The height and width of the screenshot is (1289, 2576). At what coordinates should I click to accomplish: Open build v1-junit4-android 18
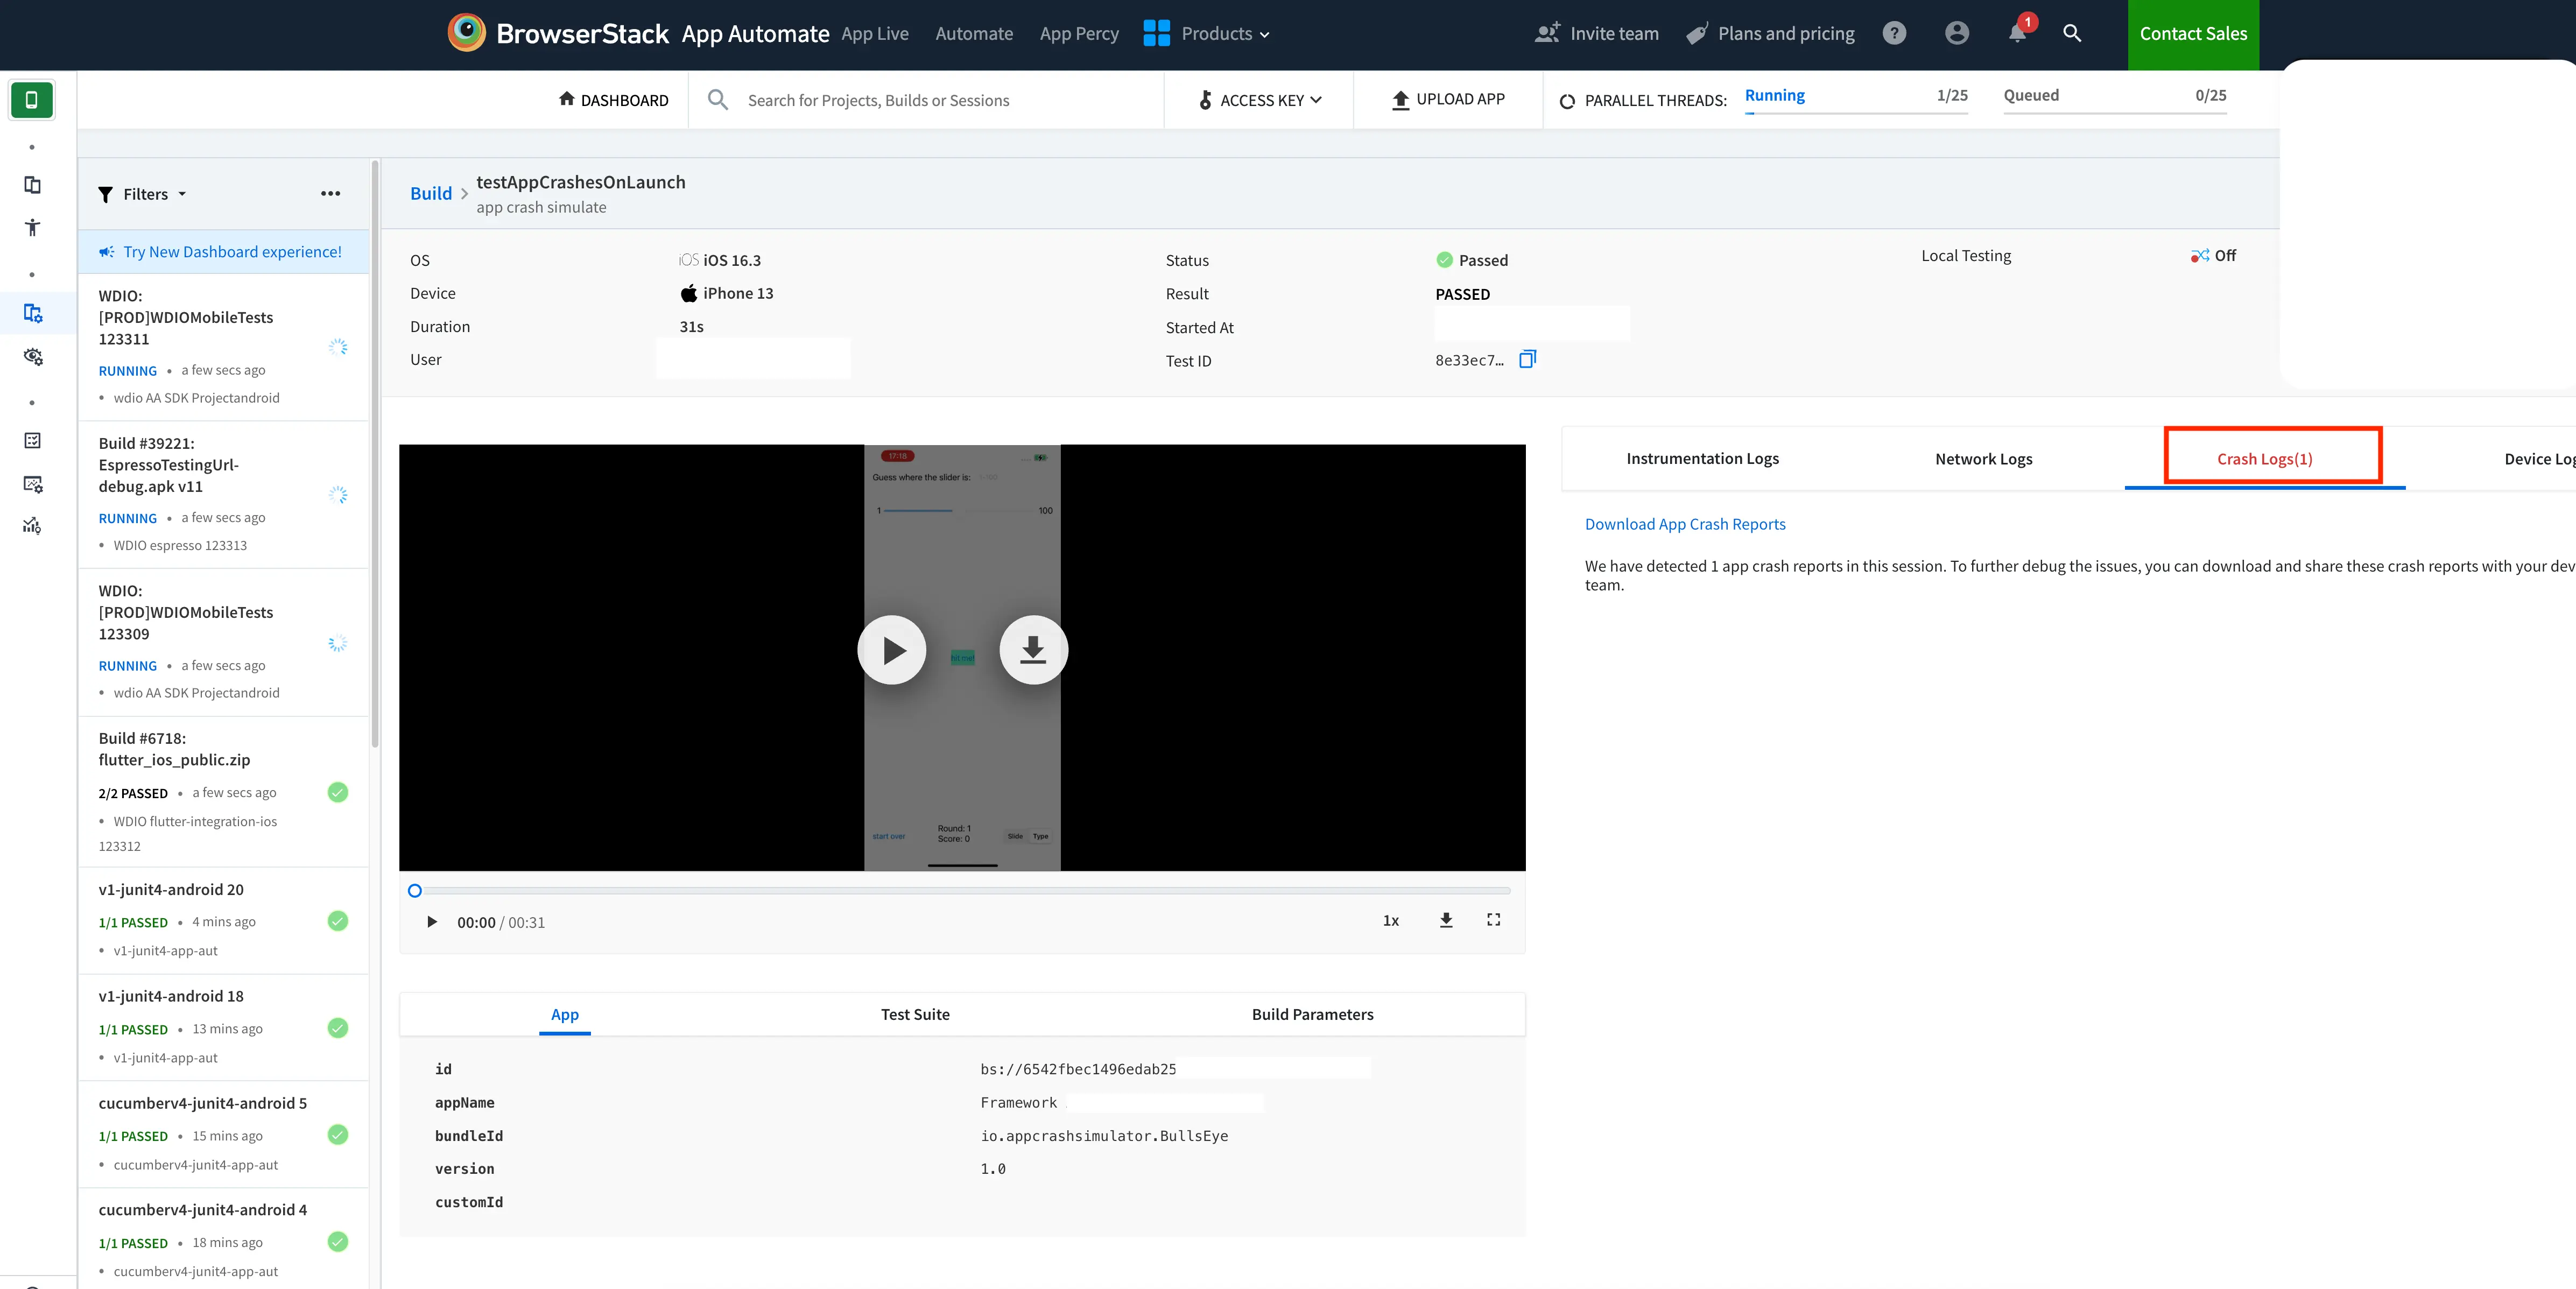click(224, 1027)
